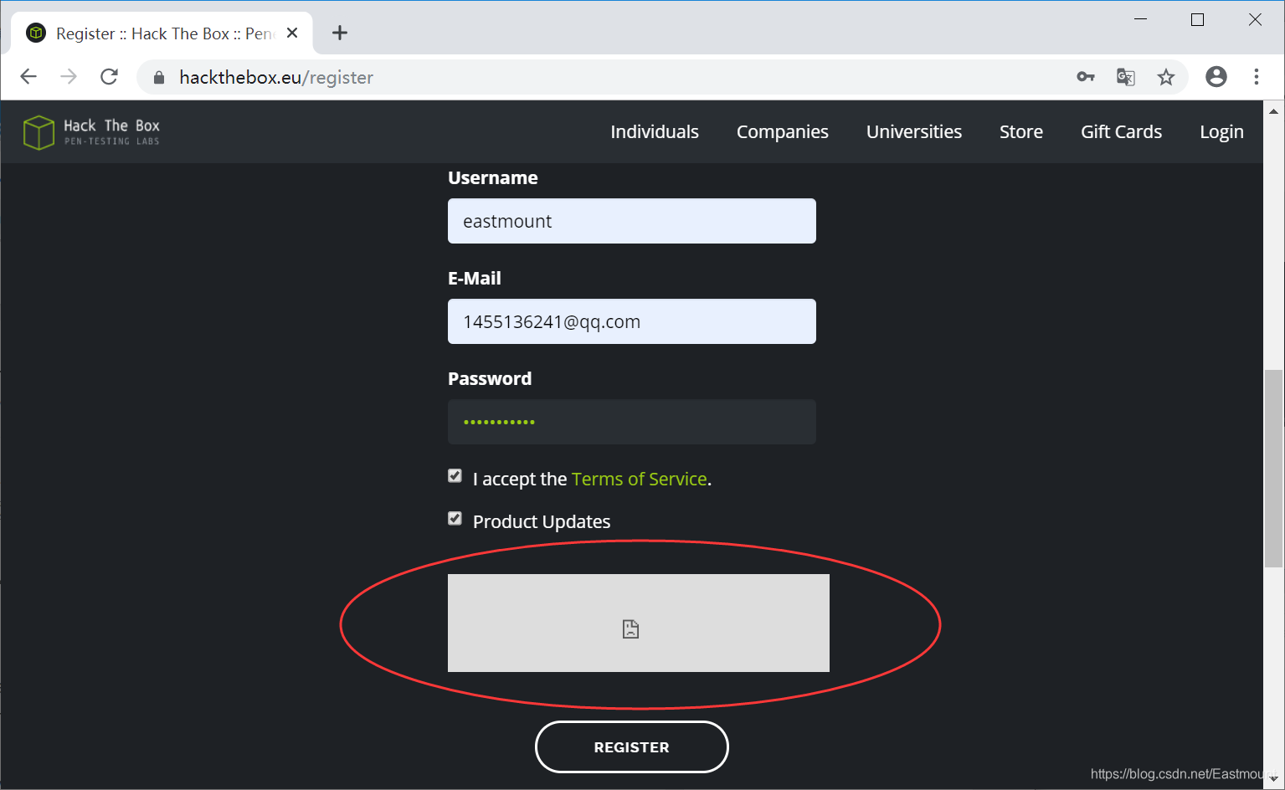Click the scrollbar down arrow
Image resolution: width=1285 pixels, height=790 pixels.
1274,780
